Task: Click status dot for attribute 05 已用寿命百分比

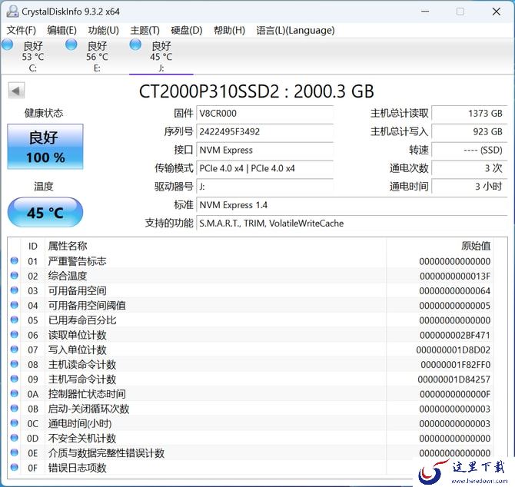Action: click(x=14, y=320)
